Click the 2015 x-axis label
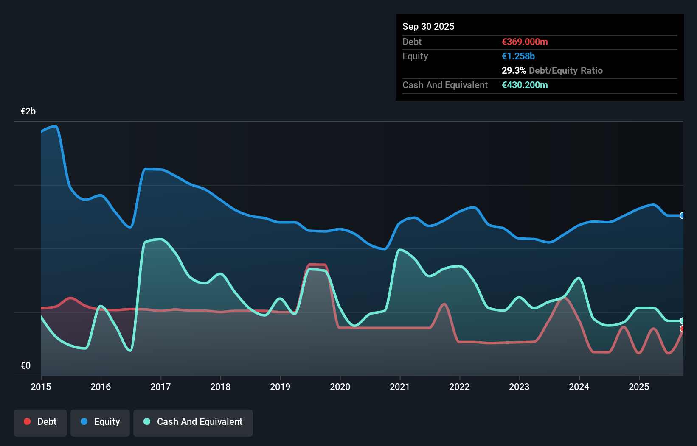The image size is (697, 446). [x=41, y=387]
